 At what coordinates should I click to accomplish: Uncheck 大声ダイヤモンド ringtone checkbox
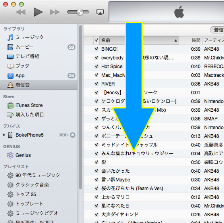(97, 214)
